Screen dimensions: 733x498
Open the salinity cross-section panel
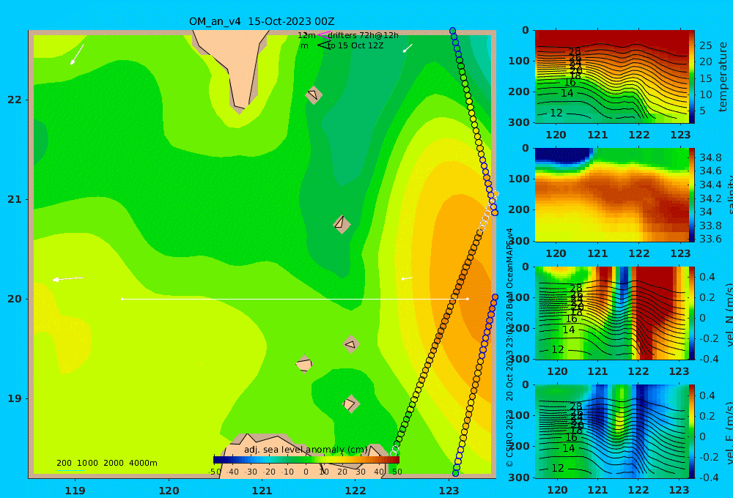coord(611,195)
